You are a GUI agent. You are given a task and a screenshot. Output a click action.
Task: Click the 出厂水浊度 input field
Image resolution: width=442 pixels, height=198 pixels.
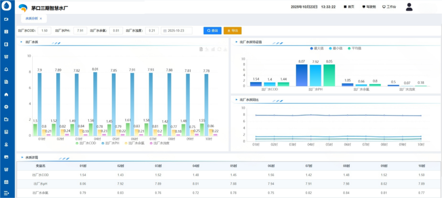152,30
